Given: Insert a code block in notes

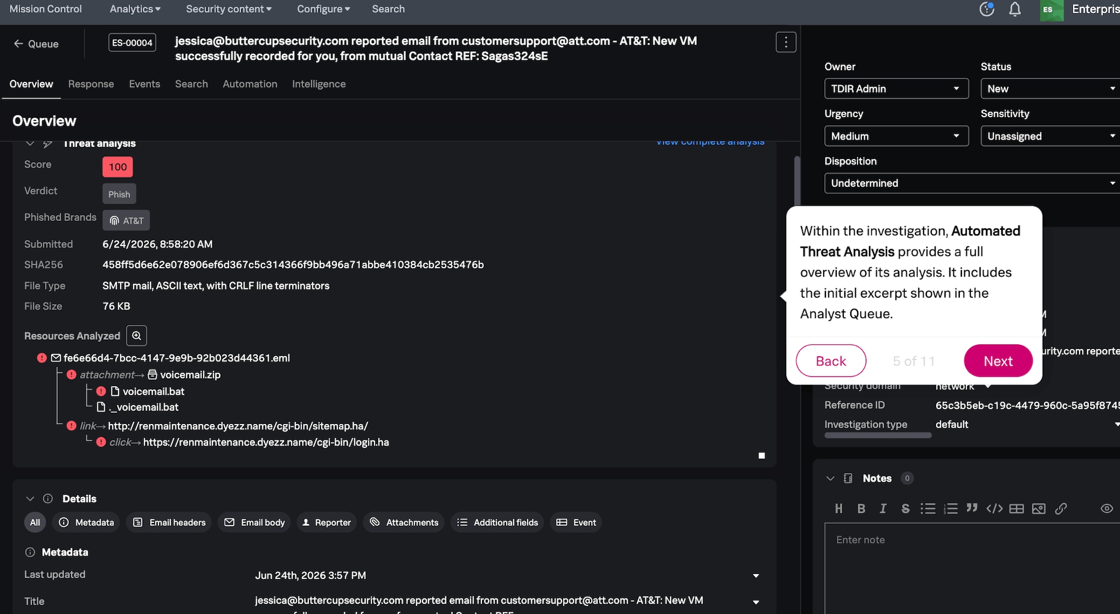Looking at the screenshot, I should coord(994,508).
